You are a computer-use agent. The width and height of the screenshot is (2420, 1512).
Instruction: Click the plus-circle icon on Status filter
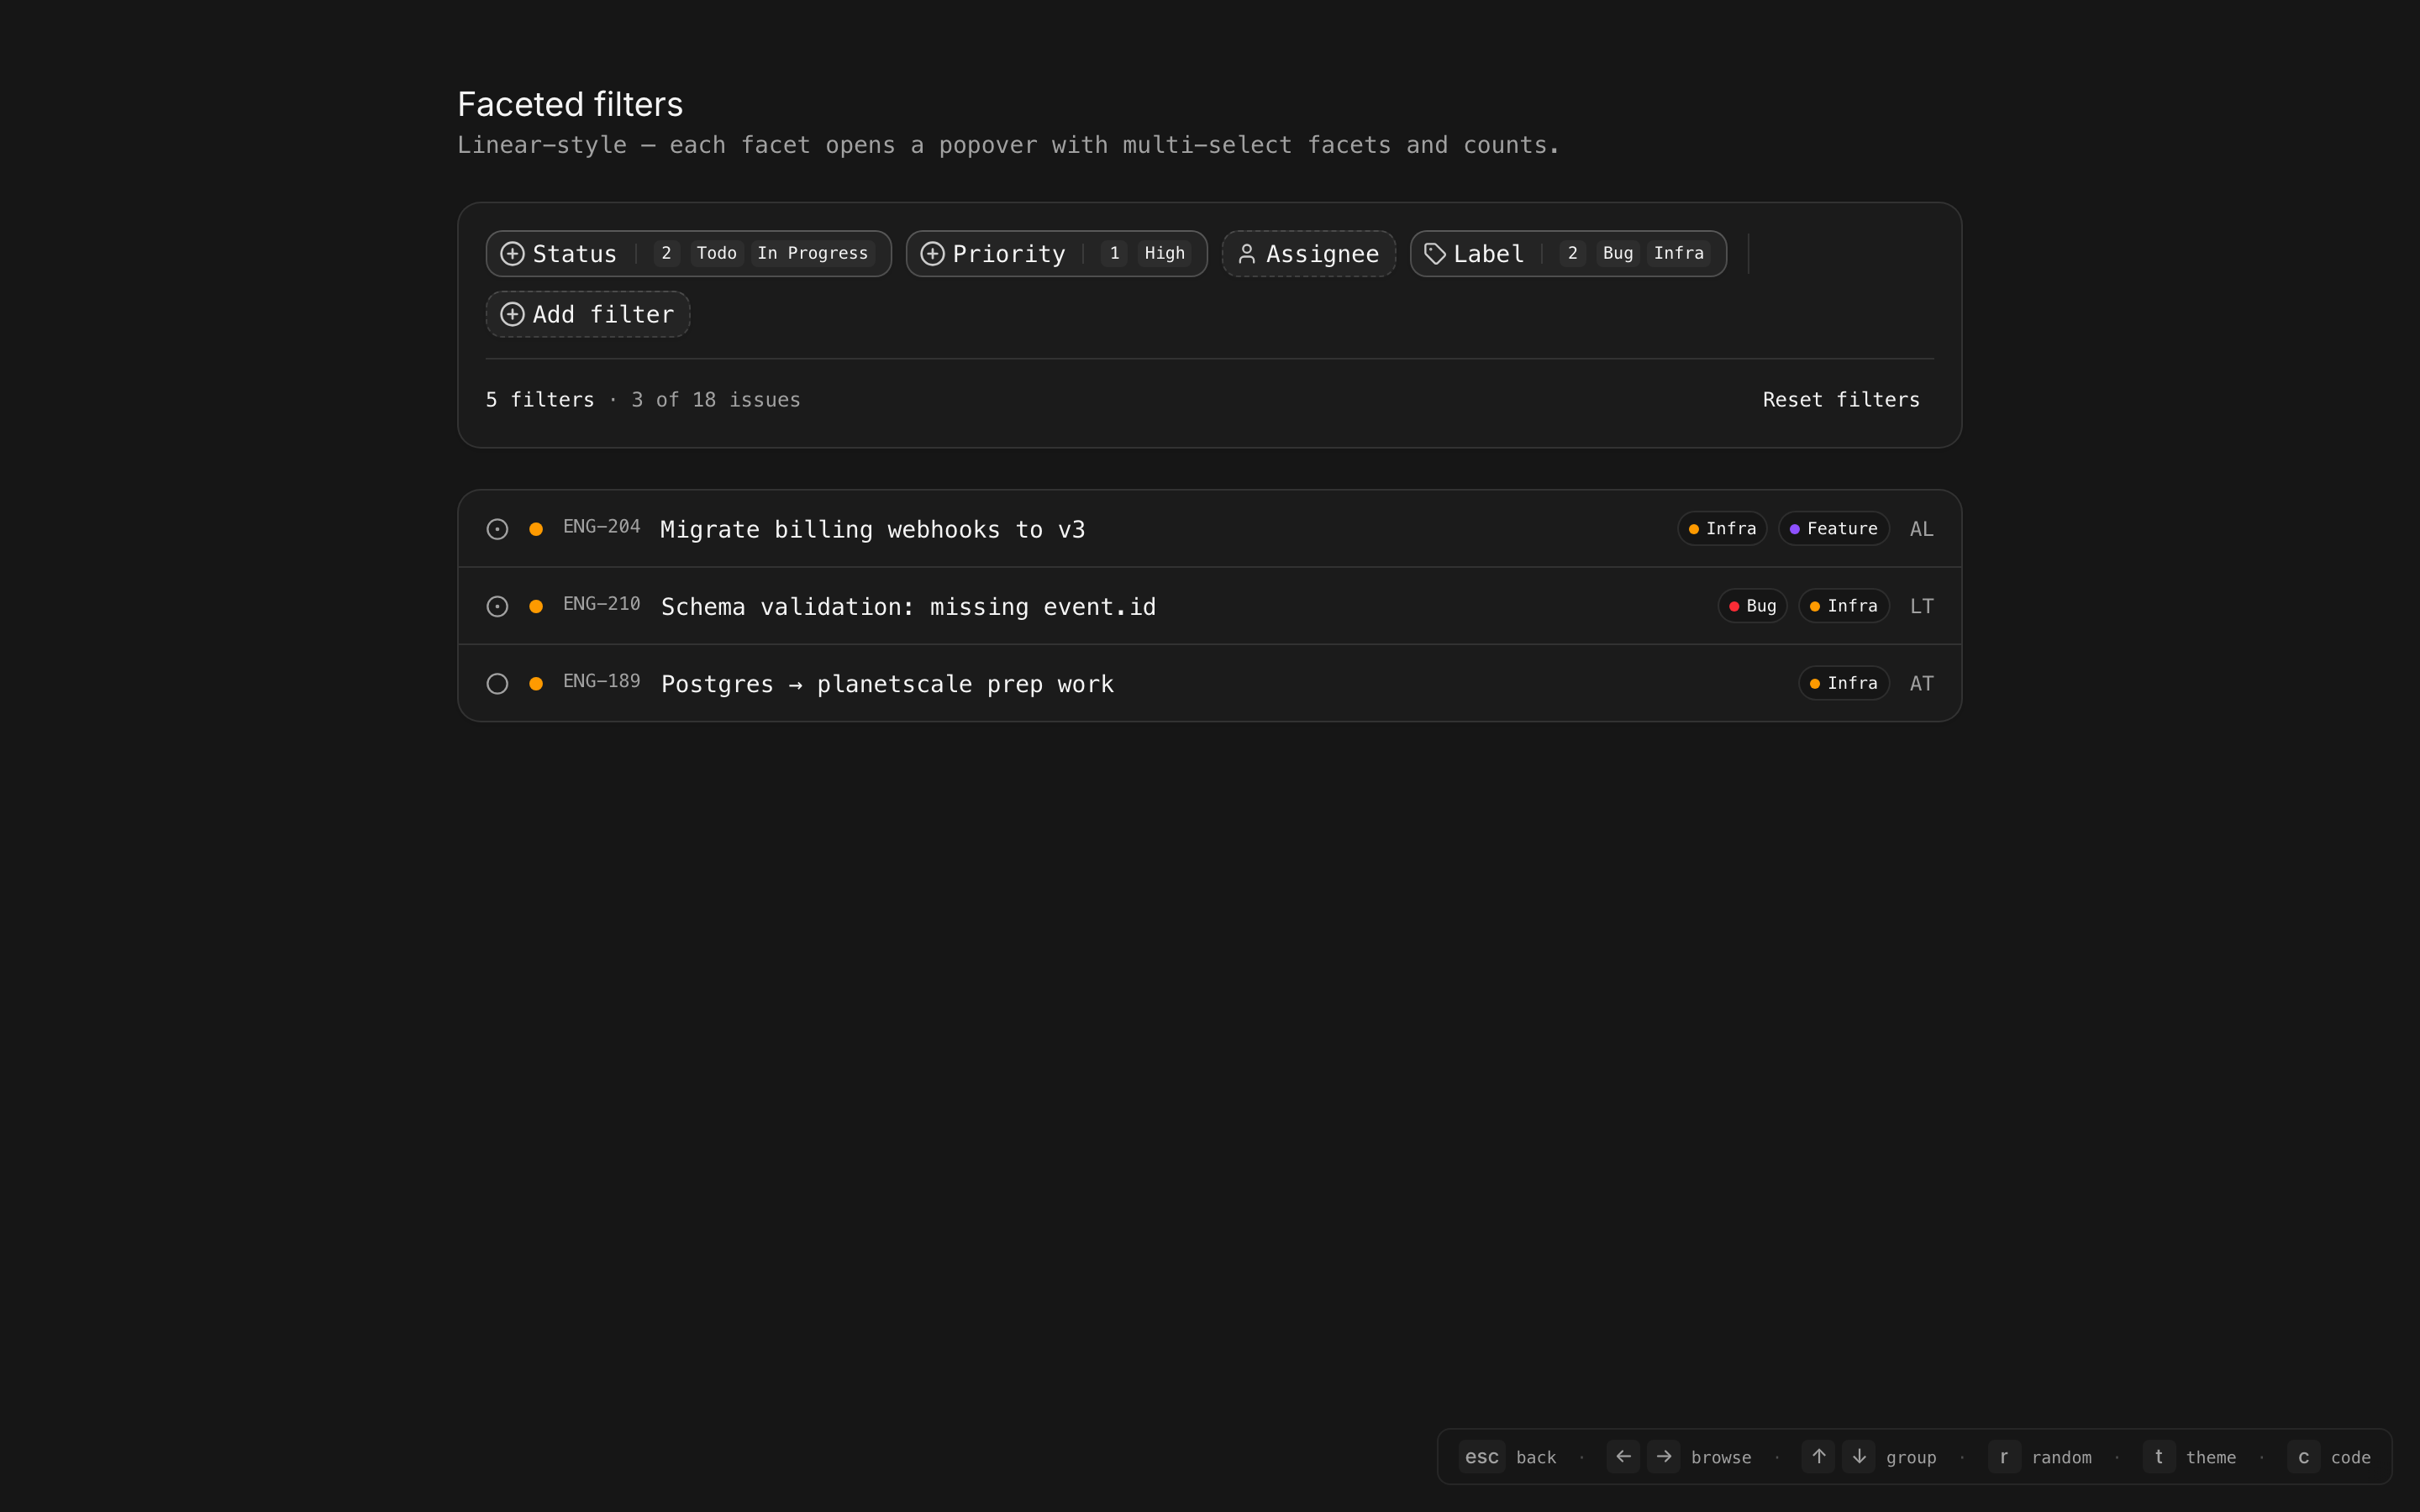pos(512,254)
